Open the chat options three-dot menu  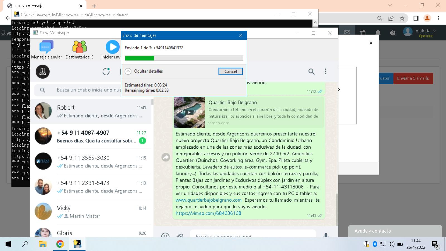tap(325, 71)
